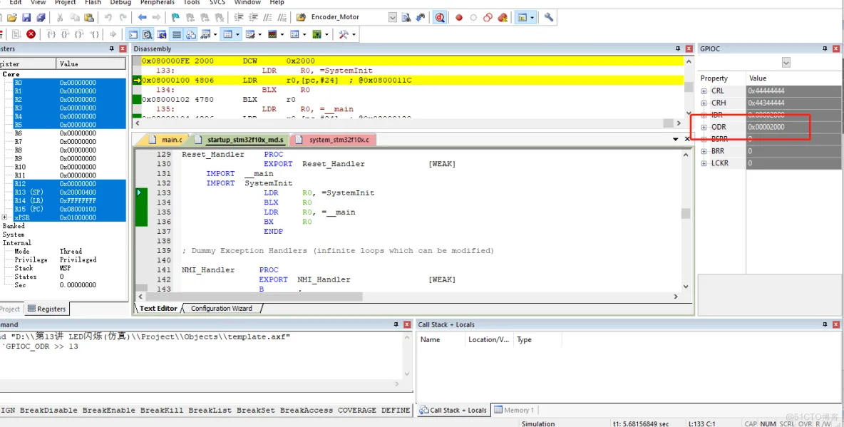Screen dimensions: 844x427
Task: Click the Step Out icon
Action: [79, 34]
